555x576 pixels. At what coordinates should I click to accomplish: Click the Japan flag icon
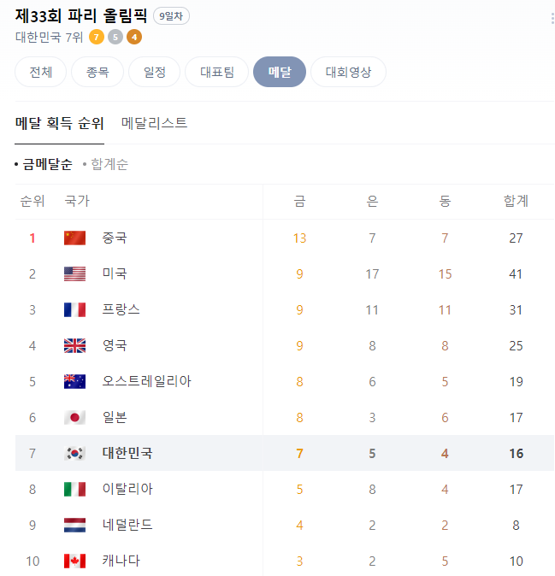(74, 417)
